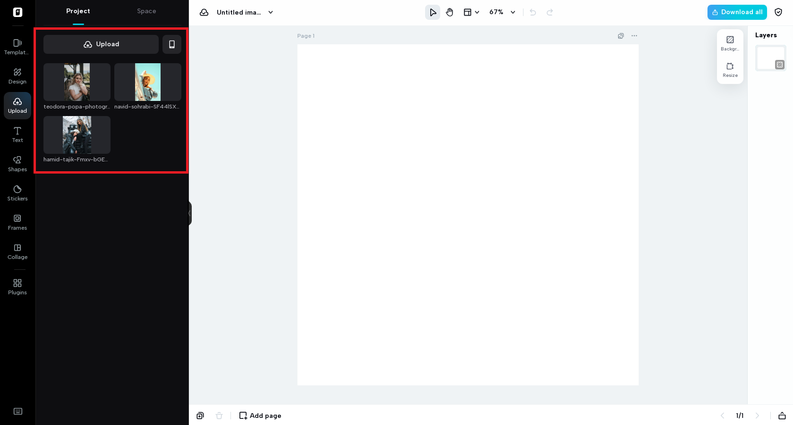Image resolution: width=793 pixels, height=425 pixels.
Task: Open the Stickers panel
Action: [x=17, y=193]
